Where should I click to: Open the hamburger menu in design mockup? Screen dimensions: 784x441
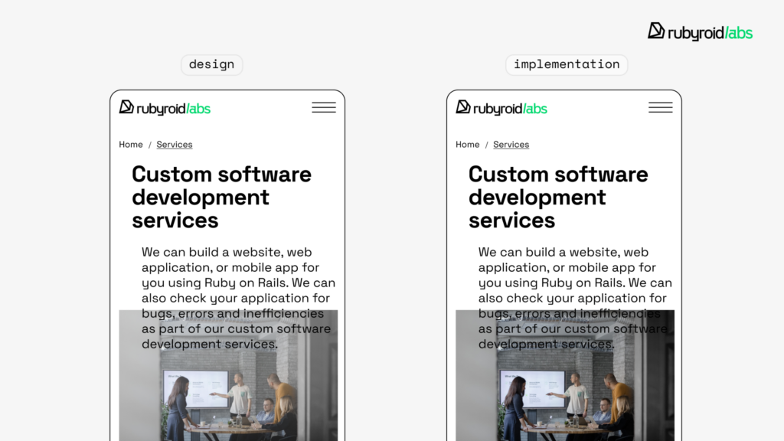324,107
